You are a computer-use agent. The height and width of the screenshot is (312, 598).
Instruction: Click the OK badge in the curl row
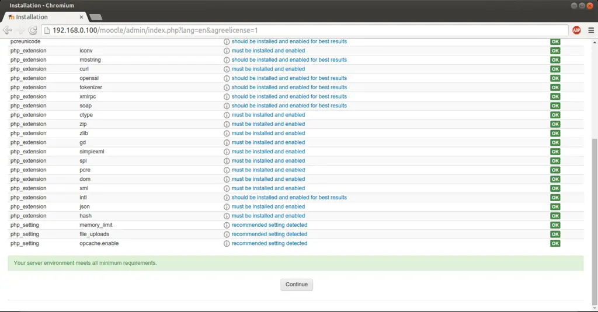pyautogui.click(x=555, y=69)
